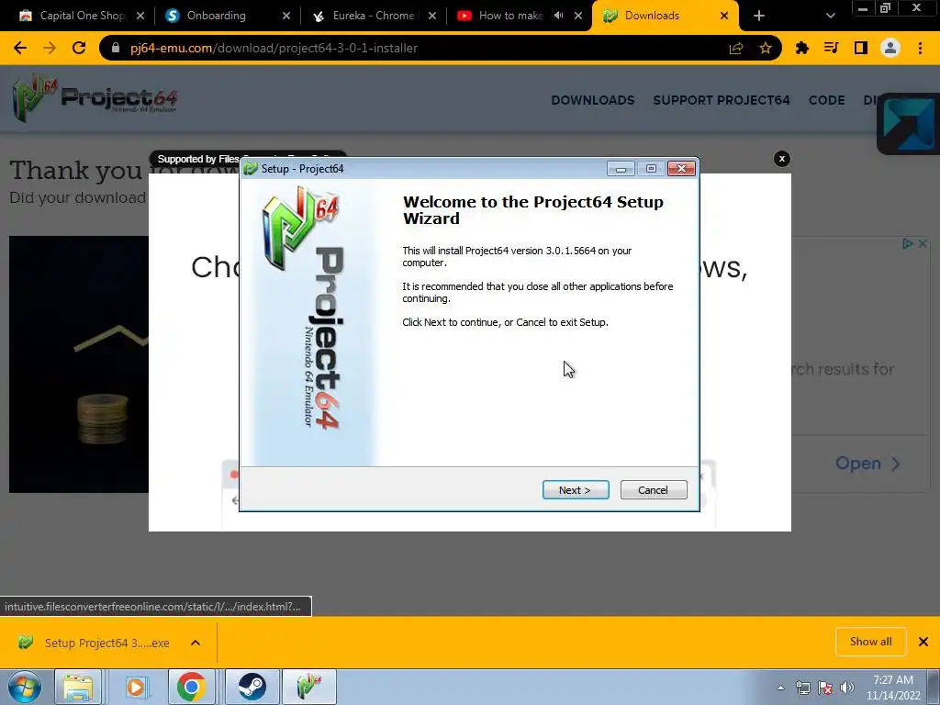
Task: Click Next in Project64 Setup wizard
Action: point(576,490)
